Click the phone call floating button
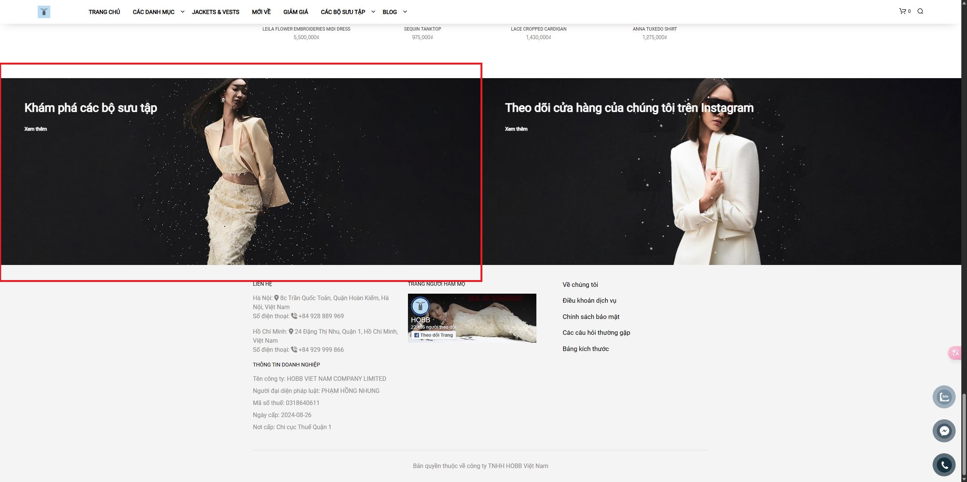Screen dimensions: 967x482 tap(944, 465)
